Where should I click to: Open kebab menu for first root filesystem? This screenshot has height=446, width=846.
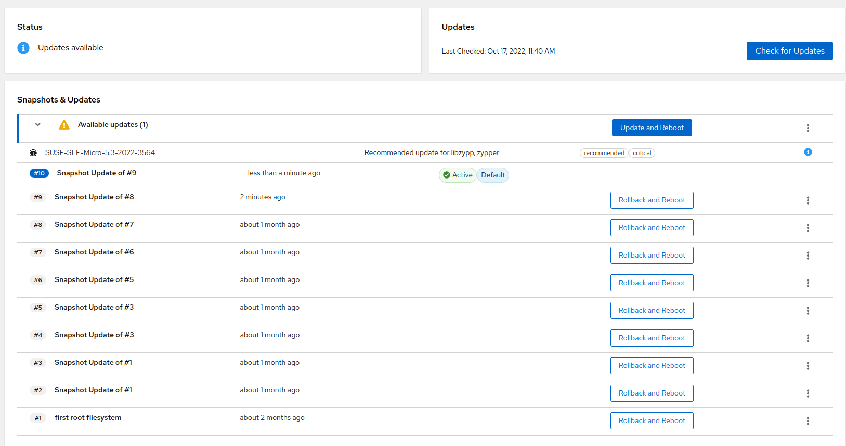tap(808, 421)
